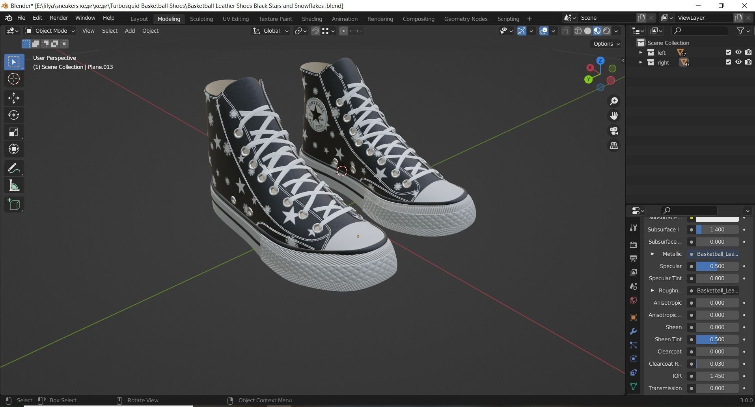
Task: Select the Measure tool
Action: [x=14, y=186]
